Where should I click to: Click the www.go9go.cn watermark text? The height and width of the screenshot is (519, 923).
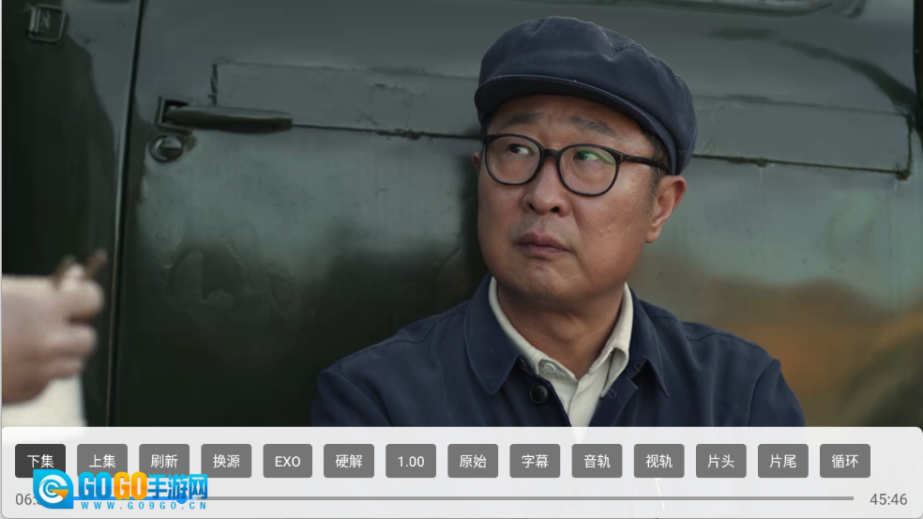click(143, 505)
